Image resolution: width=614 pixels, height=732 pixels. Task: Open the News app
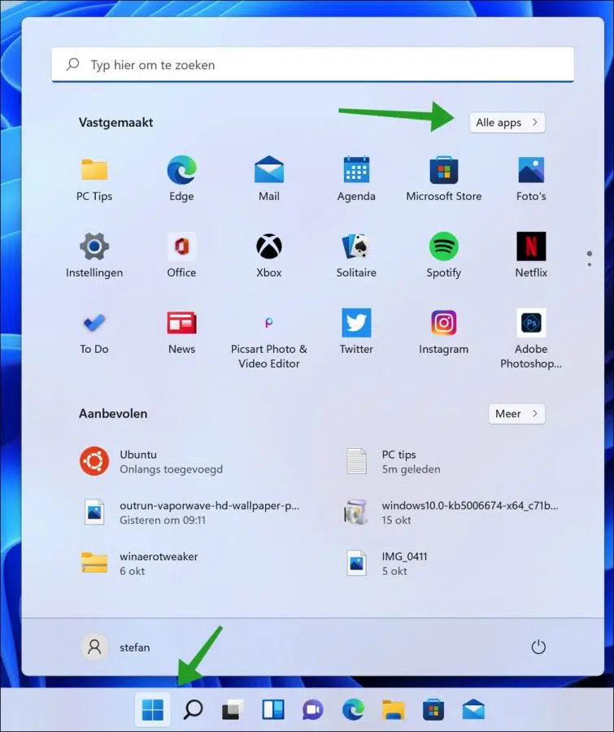(x=181, y=332)
